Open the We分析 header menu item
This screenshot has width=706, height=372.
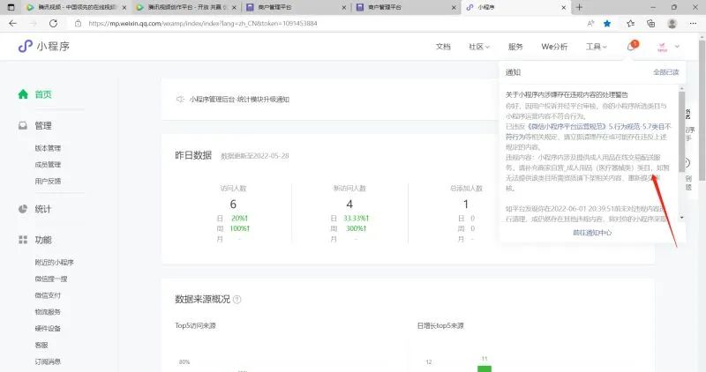(x=554, y=47)
